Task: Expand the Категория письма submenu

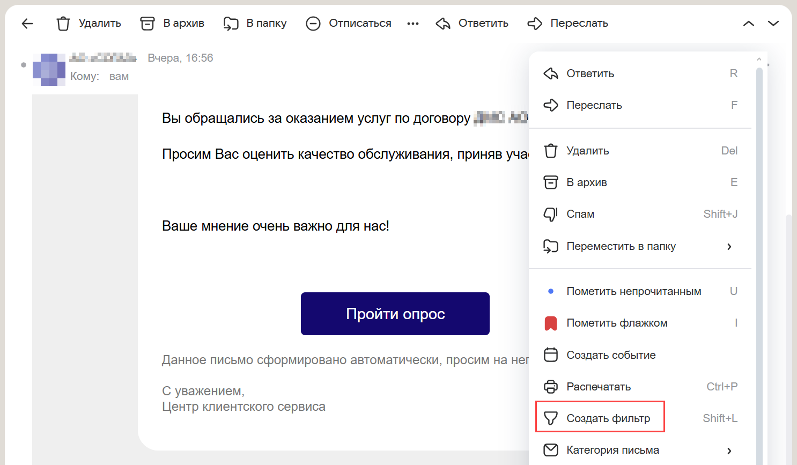Action: (x=729, y=451)
